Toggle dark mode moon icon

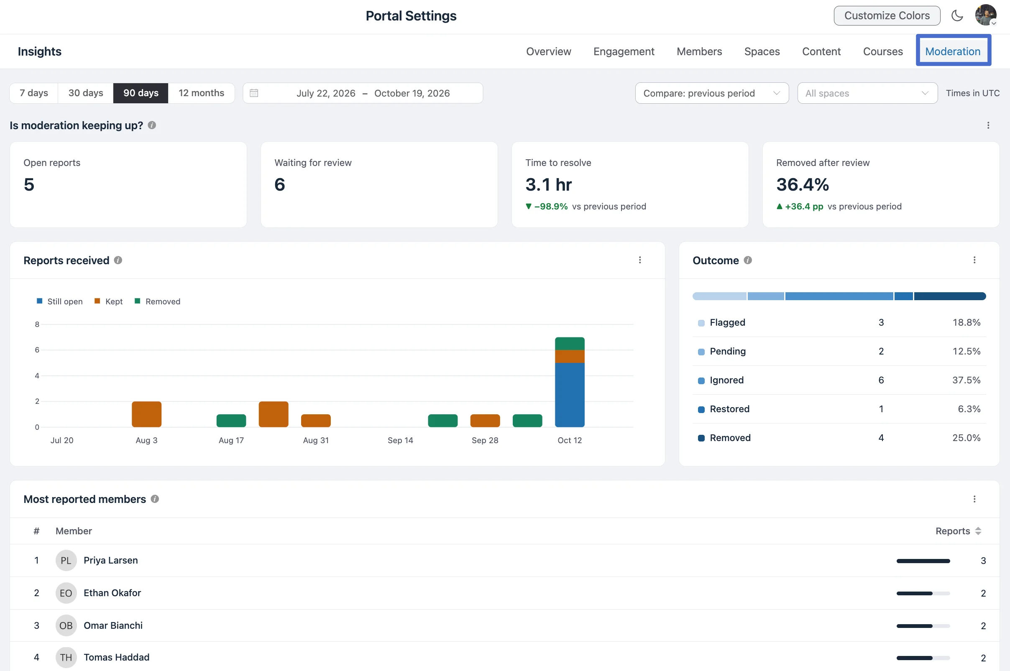[x=957, y=16]
